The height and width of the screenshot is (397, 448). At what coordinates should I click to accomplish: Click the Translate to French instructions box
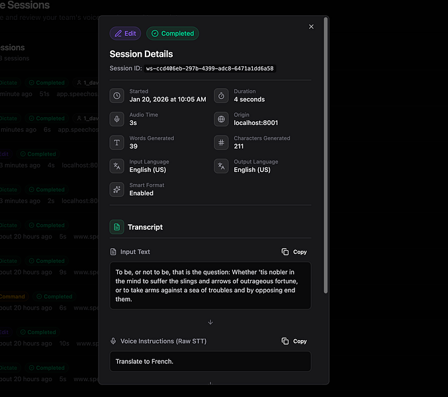tap(210, 361)
